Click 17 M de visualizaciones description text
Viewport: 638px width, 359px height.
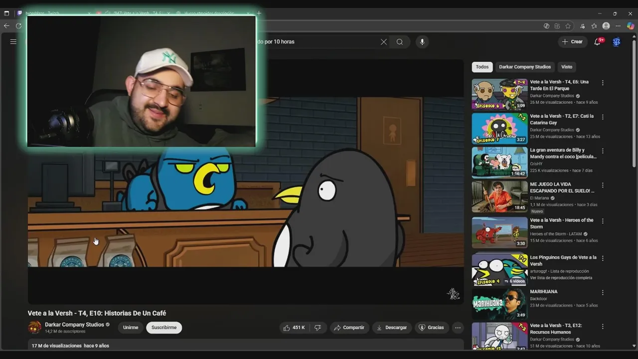(56, 346)
